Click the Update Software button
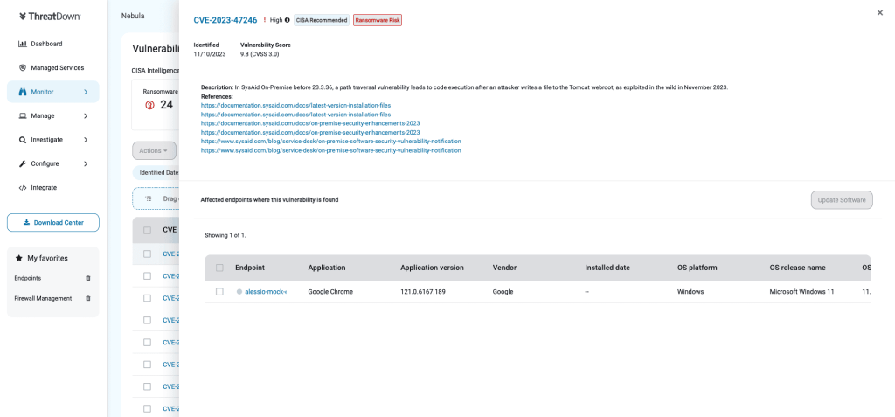The width and height of the screenshot is (895, 417). [842, 200]
